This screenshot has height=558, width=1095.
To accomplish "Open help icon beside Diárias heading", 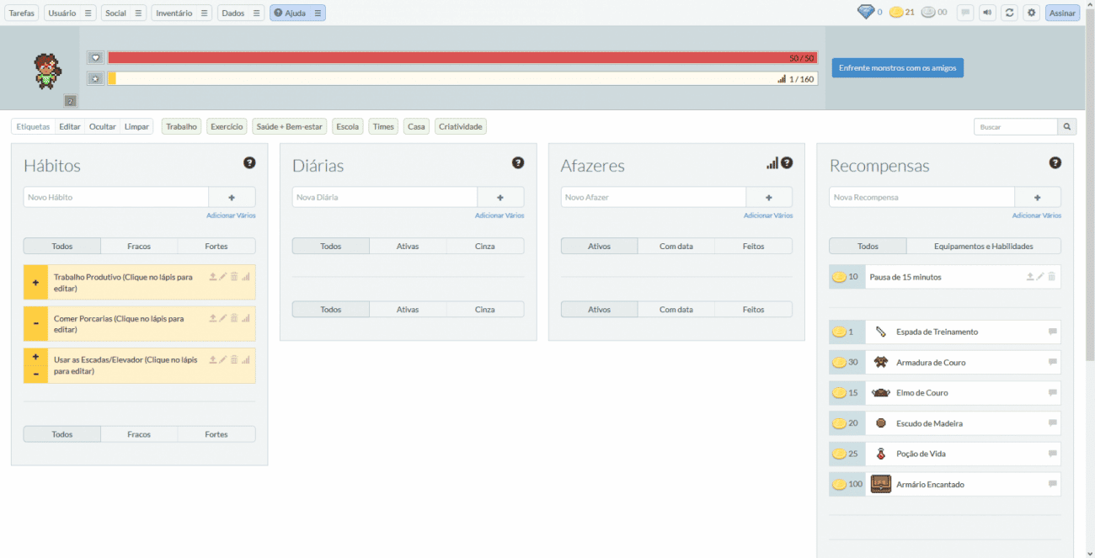I will click(x=518, y=162).
